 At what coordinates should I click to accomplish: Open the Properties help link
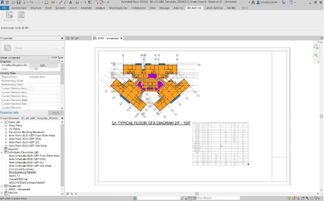pyautogui.click(x=9, y=112)
